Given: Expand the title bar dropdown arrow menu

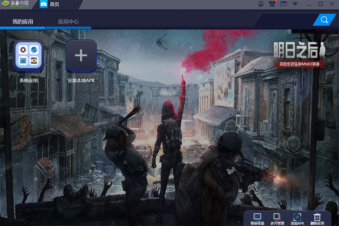Looking at the screenshot, I should click(295, 4).
